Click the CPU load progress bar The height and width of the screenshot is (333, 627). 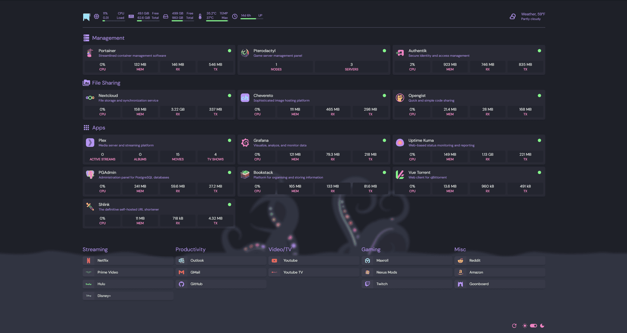[114, 21]
